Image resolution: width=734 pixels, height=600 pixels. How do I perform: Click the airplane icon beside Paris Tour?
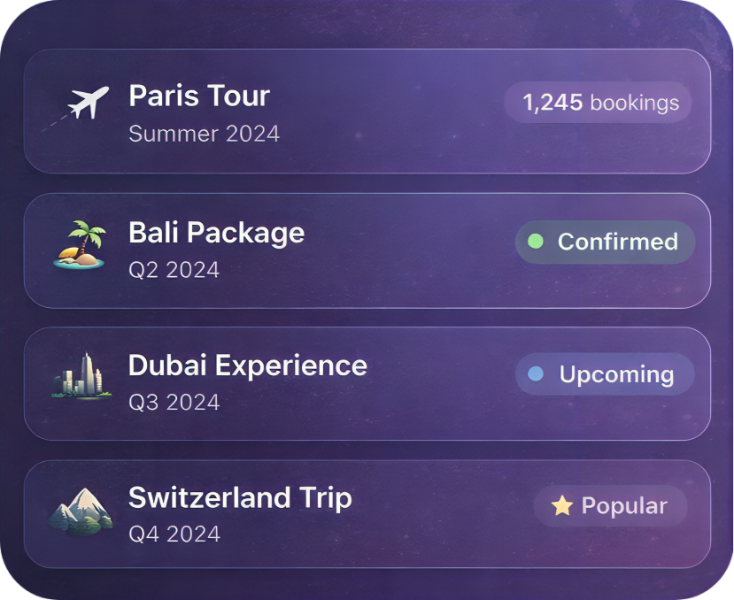[x=88, y=104]
